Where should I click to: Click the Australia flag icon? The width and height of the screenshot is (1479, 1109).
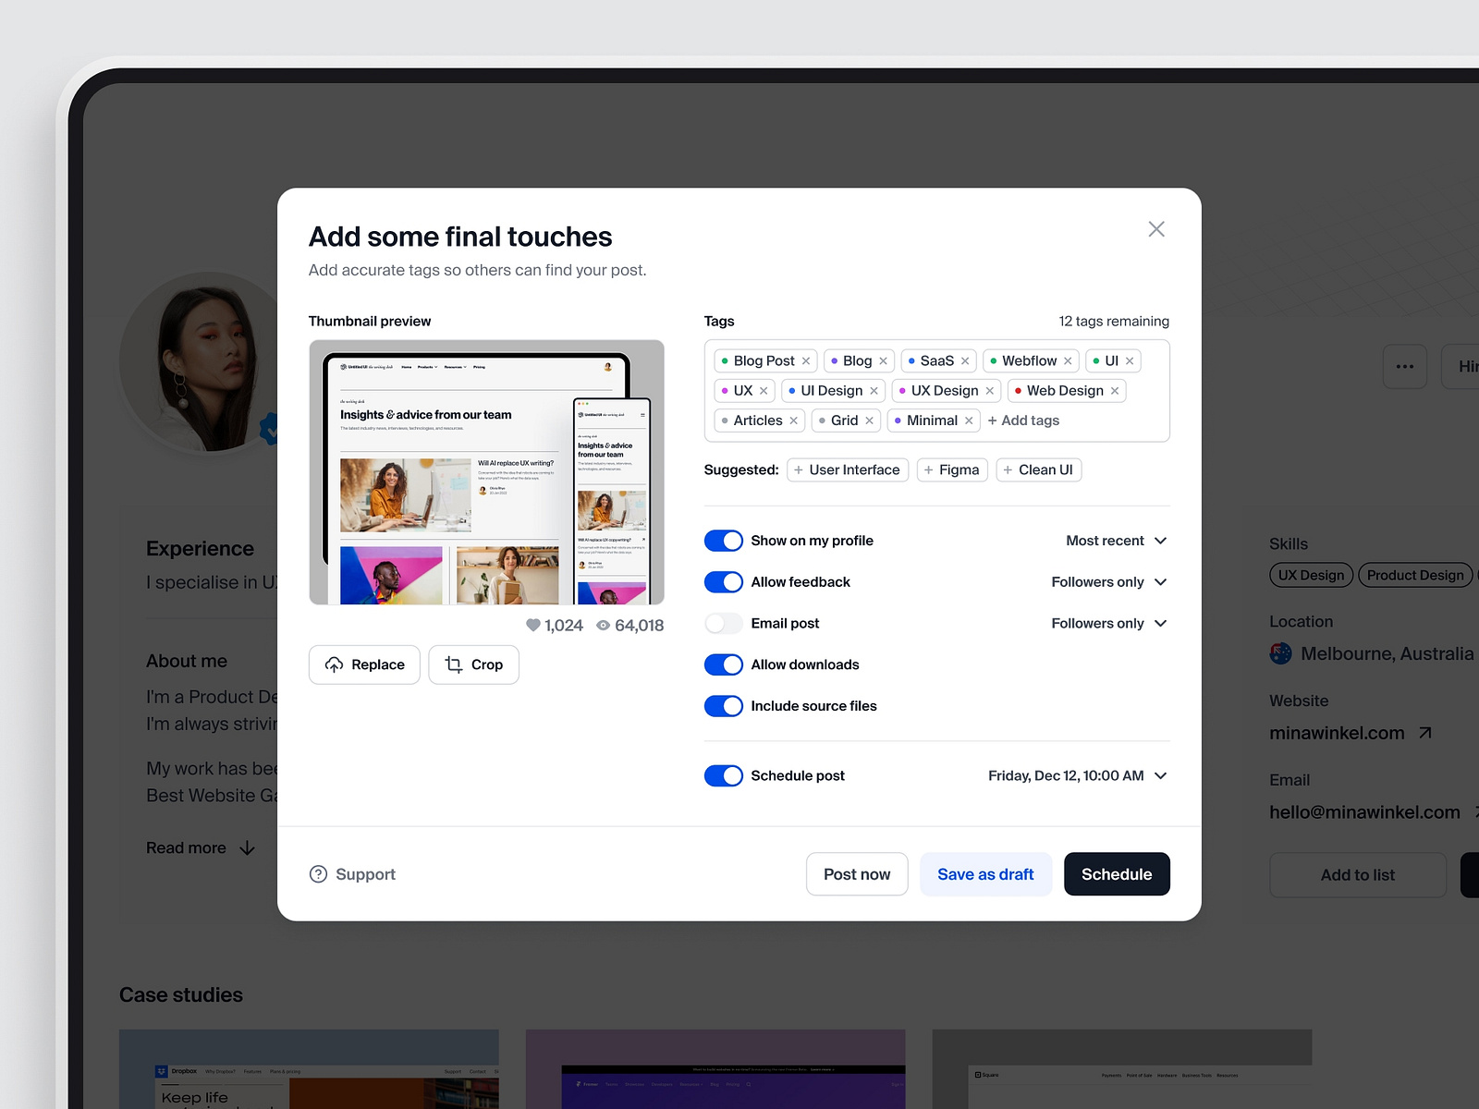point(1281,653)
